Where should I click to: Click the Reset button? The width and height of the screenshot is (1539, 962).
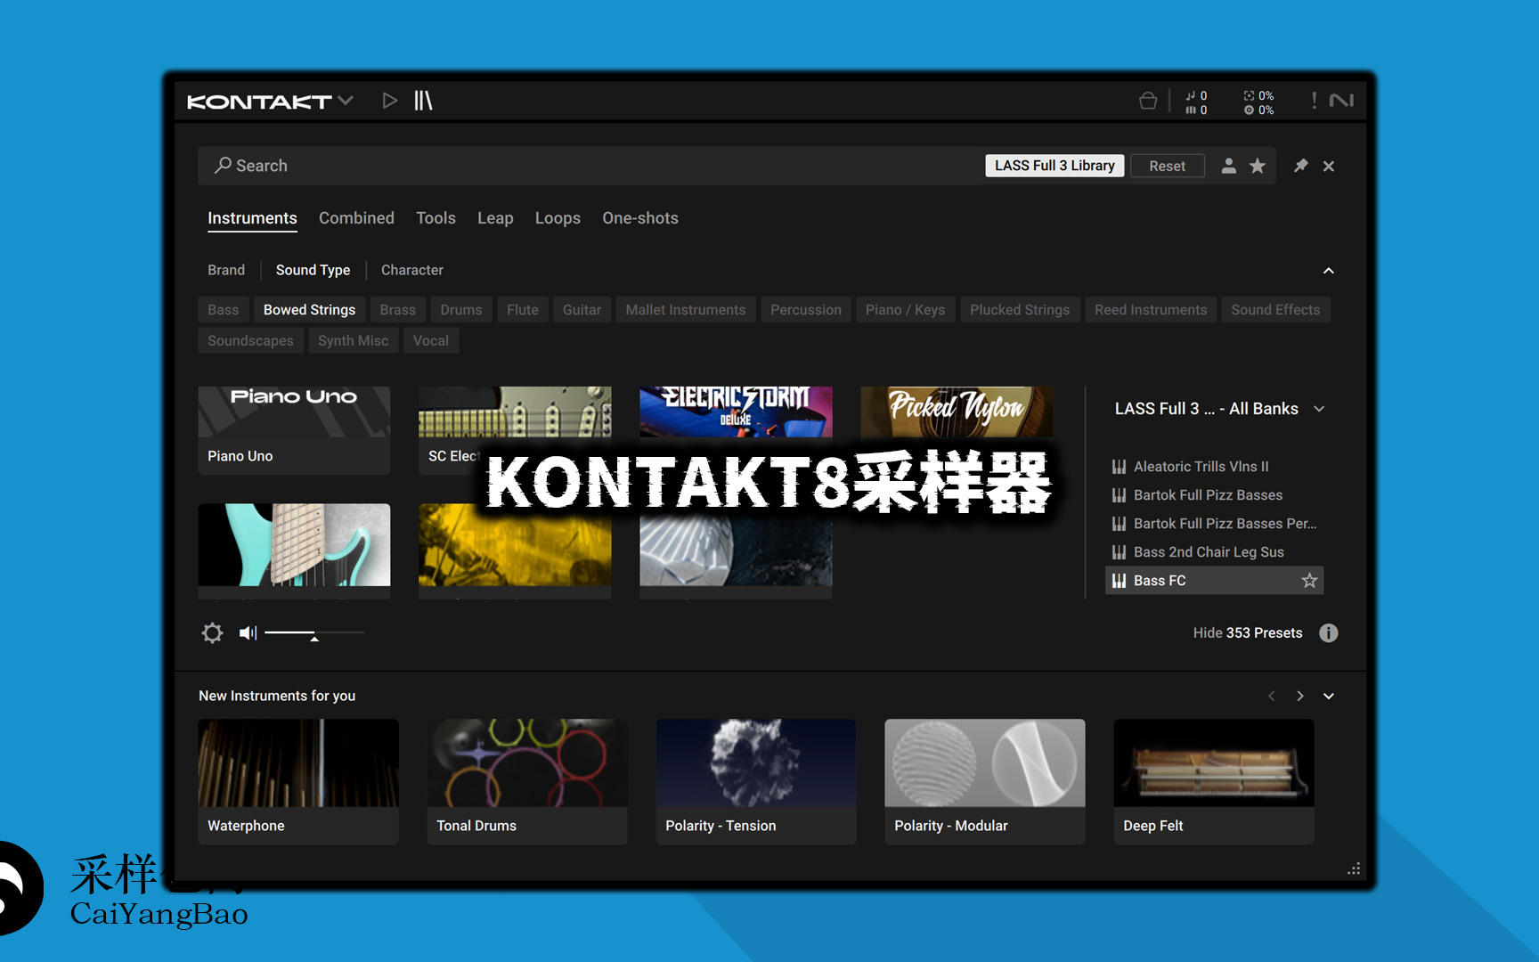1167,166
